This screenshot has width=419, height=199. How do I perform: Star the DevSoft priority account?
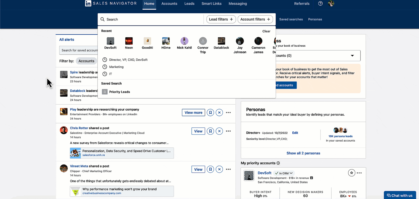coord(351,173)
